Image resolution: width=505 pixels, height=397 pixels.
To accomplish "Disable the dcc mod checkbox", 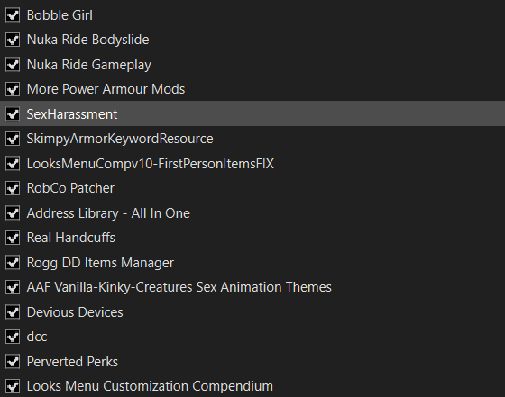I will click(x=13, y=337).
